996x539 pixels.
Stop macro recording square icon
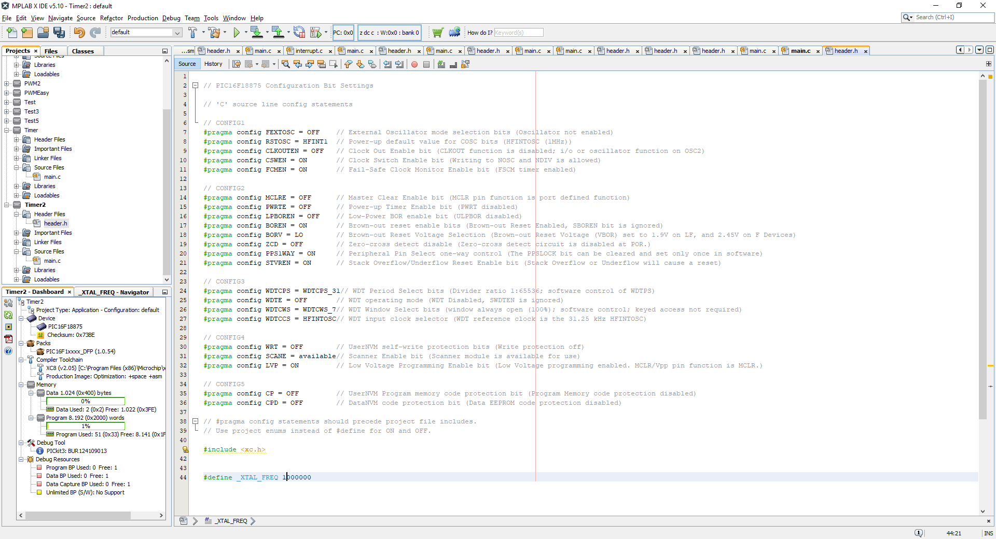(x=426, y=64)
